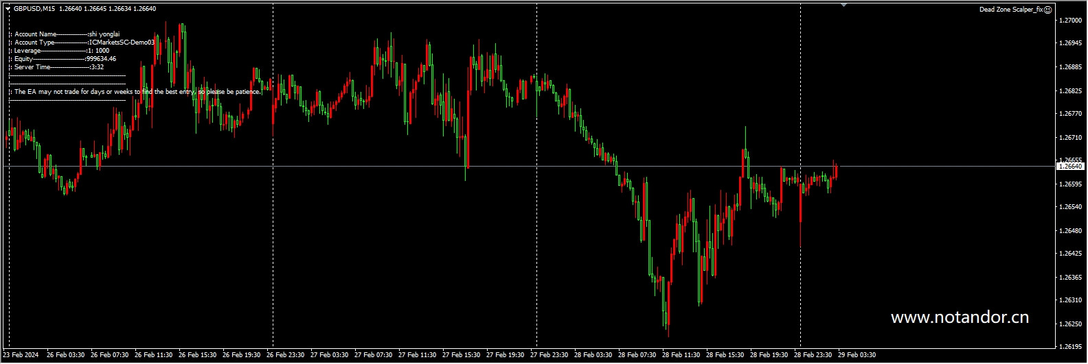Click the 1.26425 price scale label
The height and width of the screenshot is (364, 1088).
point(1071,254)
